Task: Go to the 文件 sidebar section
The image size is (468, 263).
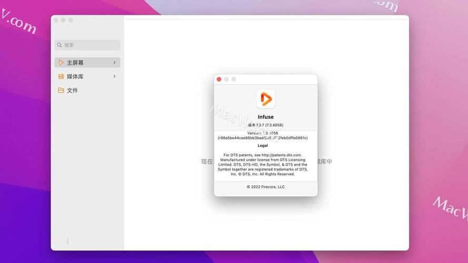Action: (x=73, y=90)
